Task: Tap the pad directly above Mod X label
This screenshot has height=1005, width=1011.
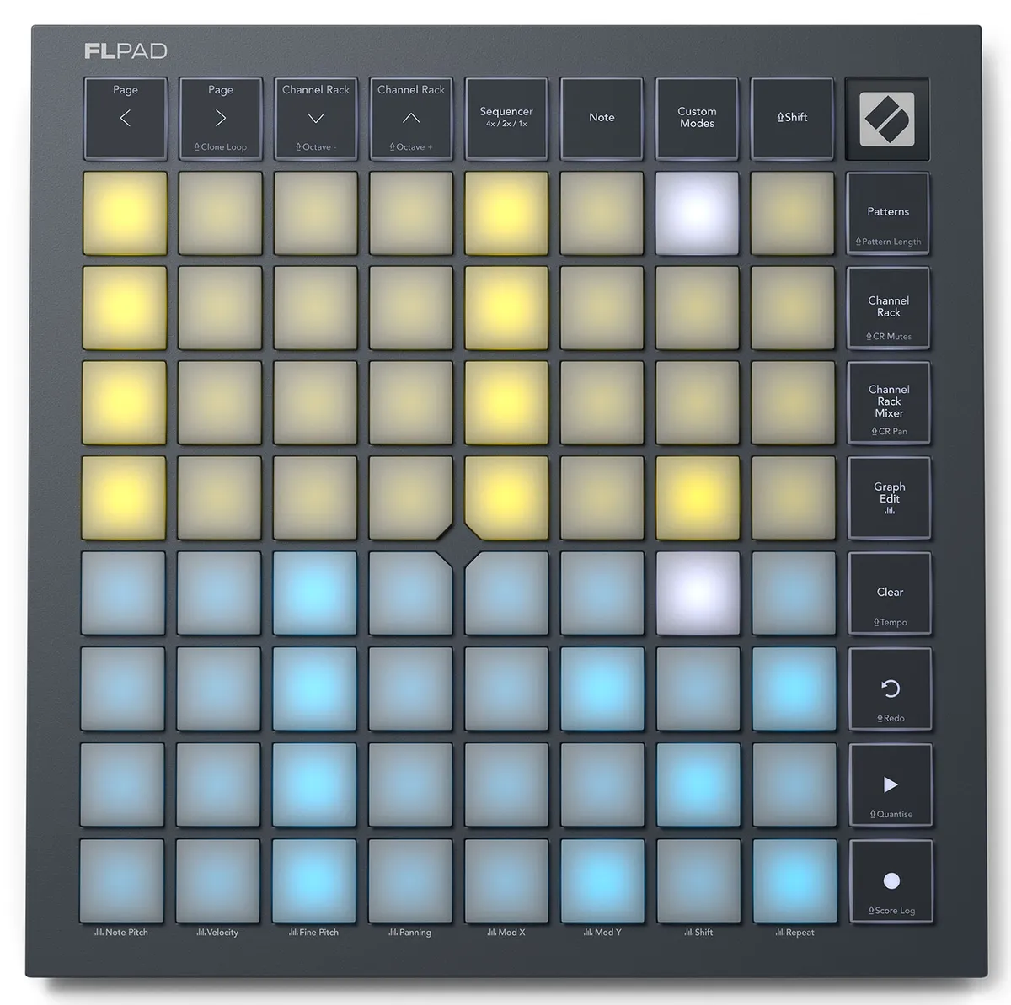Action: tap(506, 880)
